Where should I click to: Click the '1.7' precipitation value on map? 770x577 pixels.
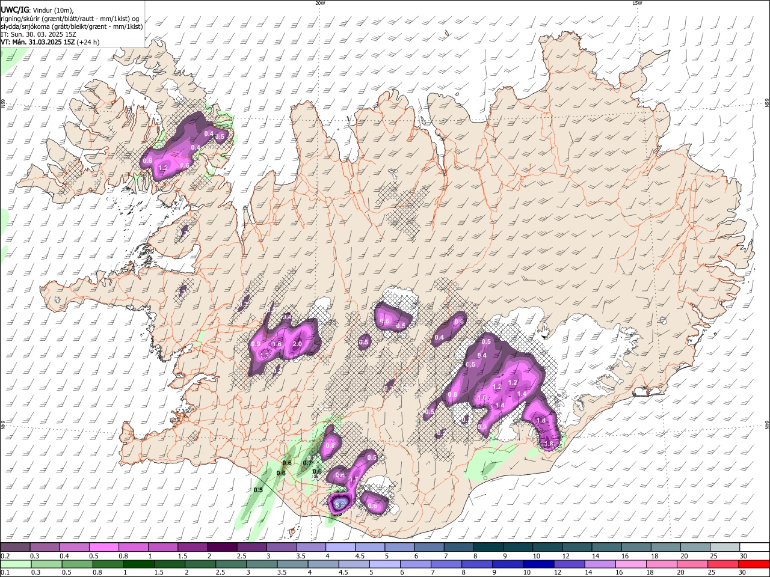tap(354, 480)
